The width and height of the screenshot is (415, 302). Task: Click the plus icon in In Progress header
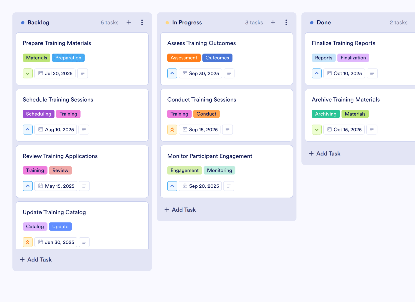point(273,22)
